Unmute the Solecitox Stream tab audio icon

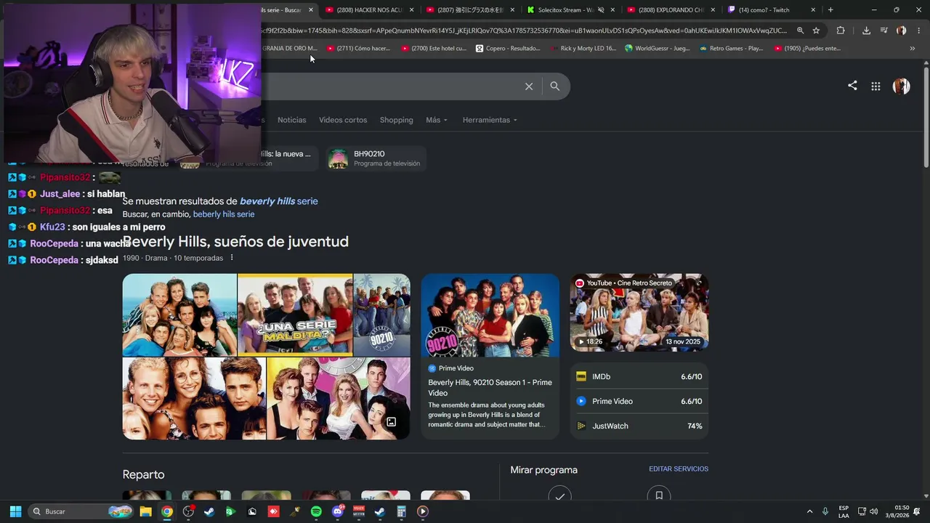pyautogui.click(x=601, y=10)
